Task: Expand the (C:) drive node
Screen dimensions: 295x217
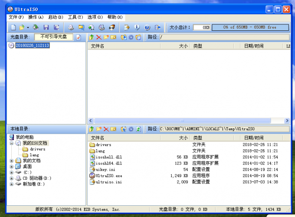Action: [x=11, y=172]
